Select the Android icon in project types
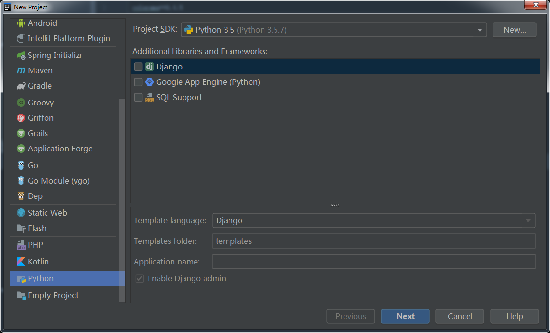The image size is (550, 333). pyautogui.click(x=21, y=23)
